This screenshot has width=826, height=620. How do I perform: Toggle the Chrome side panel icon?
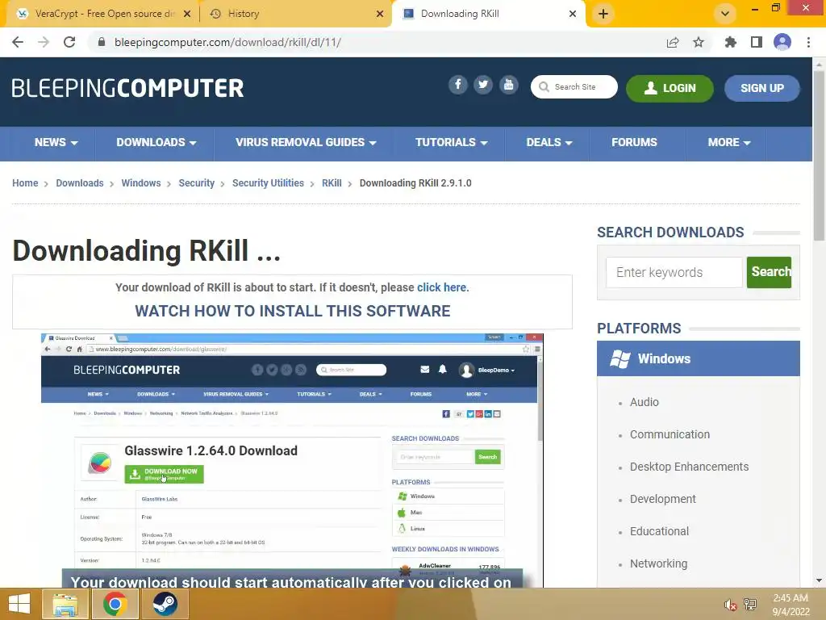point(757,42)
